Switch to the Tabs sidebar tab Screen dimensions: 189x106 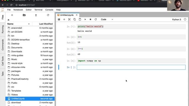pos(3,74)
